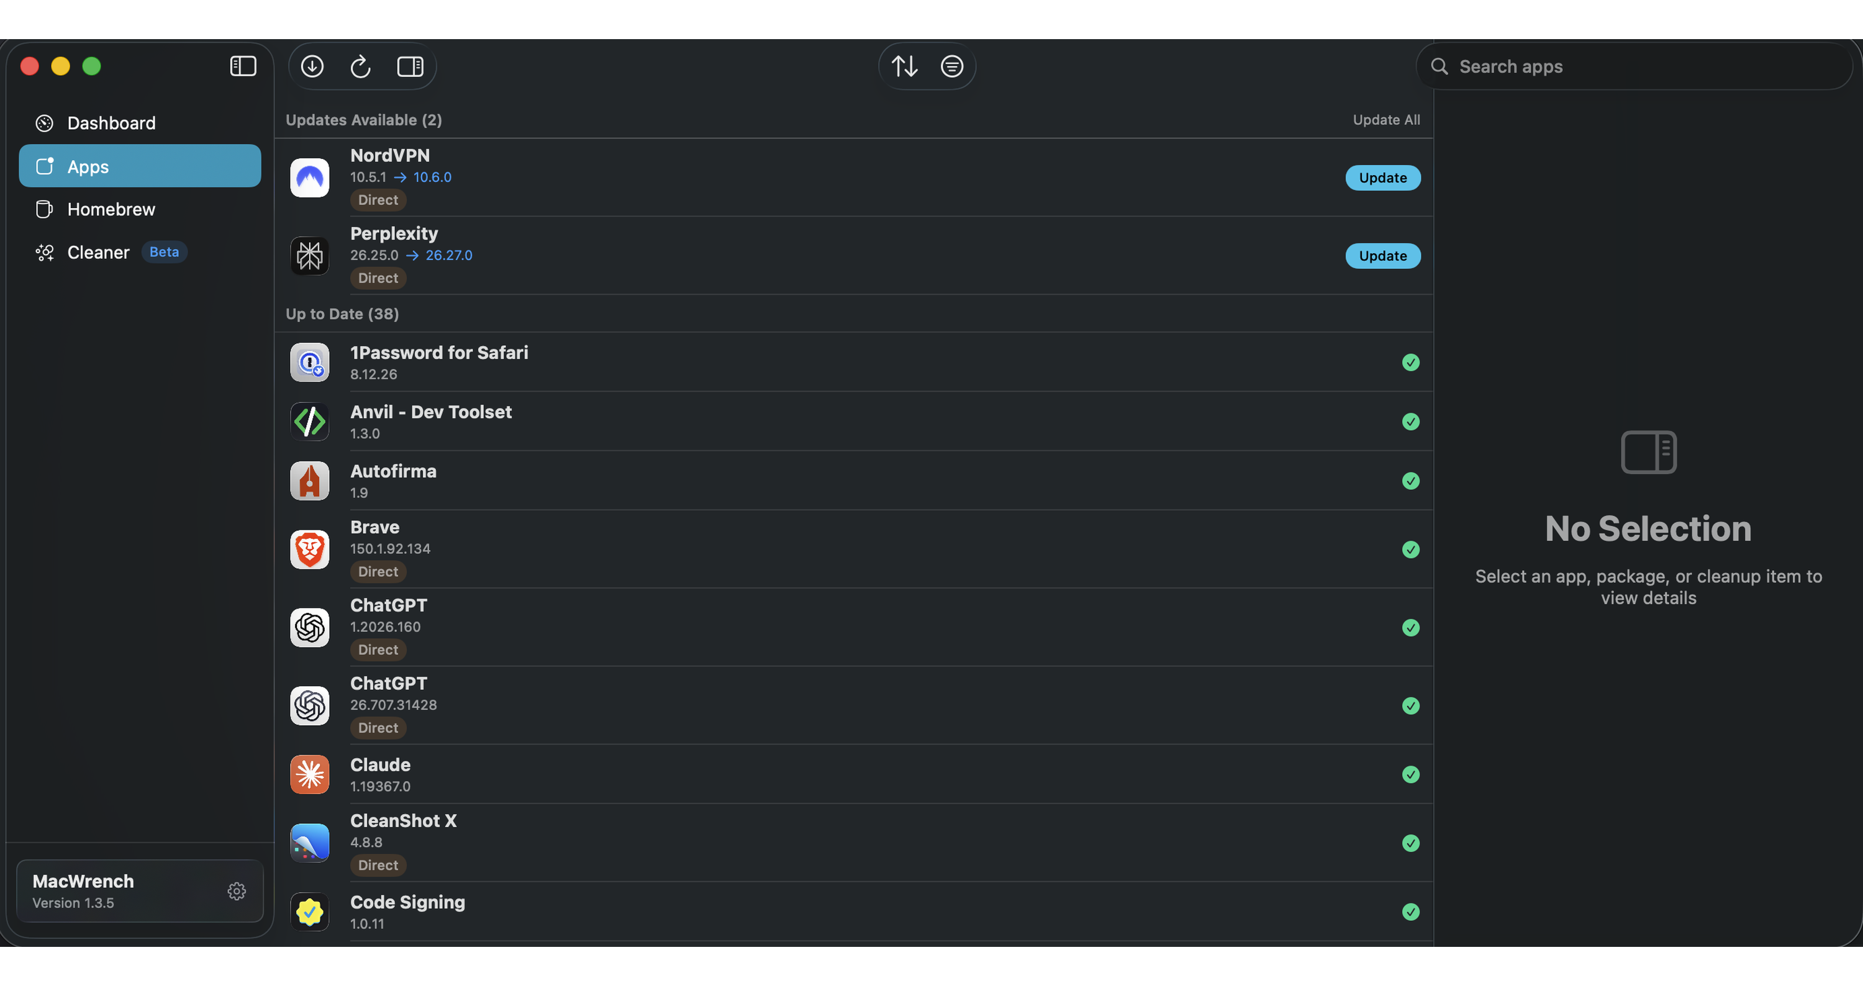Open the Homebrew section
1863x986 pixels.
pyautogui.click(x=140, y=209)
